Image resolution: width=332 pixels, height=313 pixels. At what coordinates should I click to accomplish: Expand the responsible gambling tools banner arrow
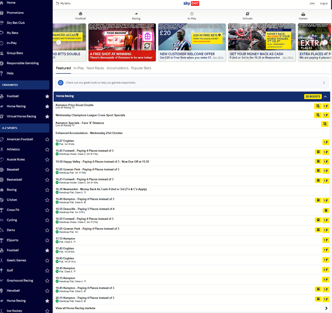point(324,83)
